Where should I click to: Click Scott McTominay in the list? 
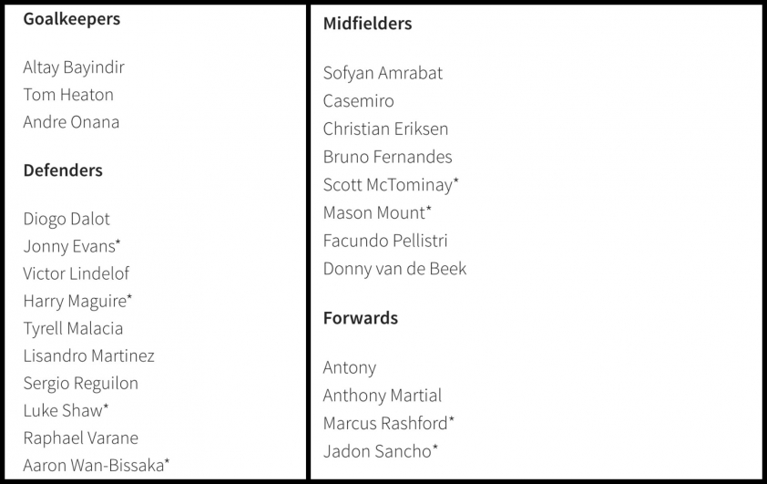click(391, 185)
